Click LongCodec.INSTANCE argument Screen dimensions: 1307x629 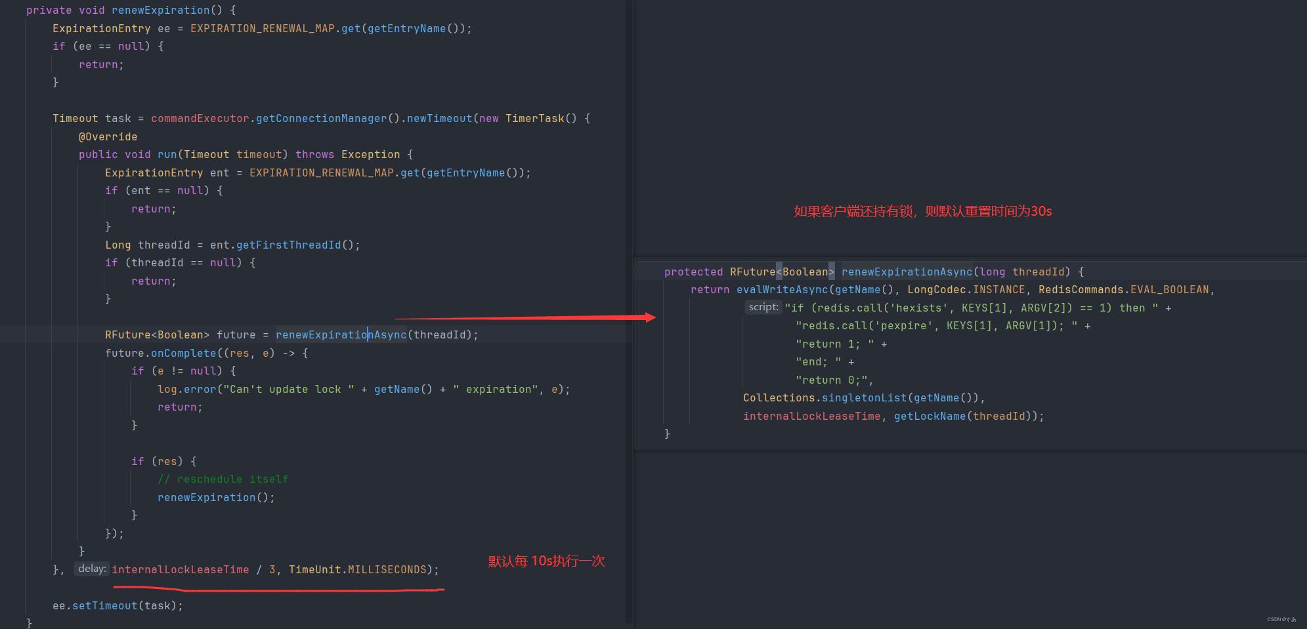coord(966,290)
